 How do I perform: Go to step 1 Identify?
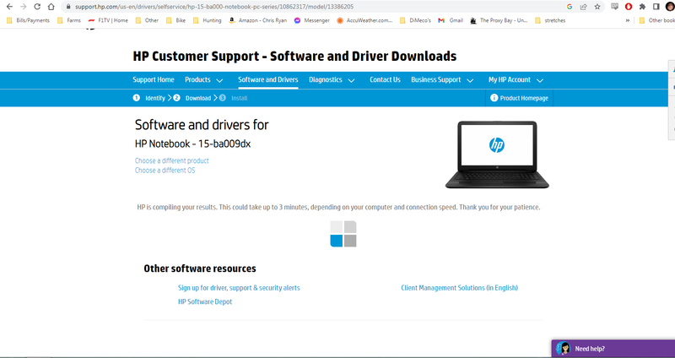[x=149, y=98]
